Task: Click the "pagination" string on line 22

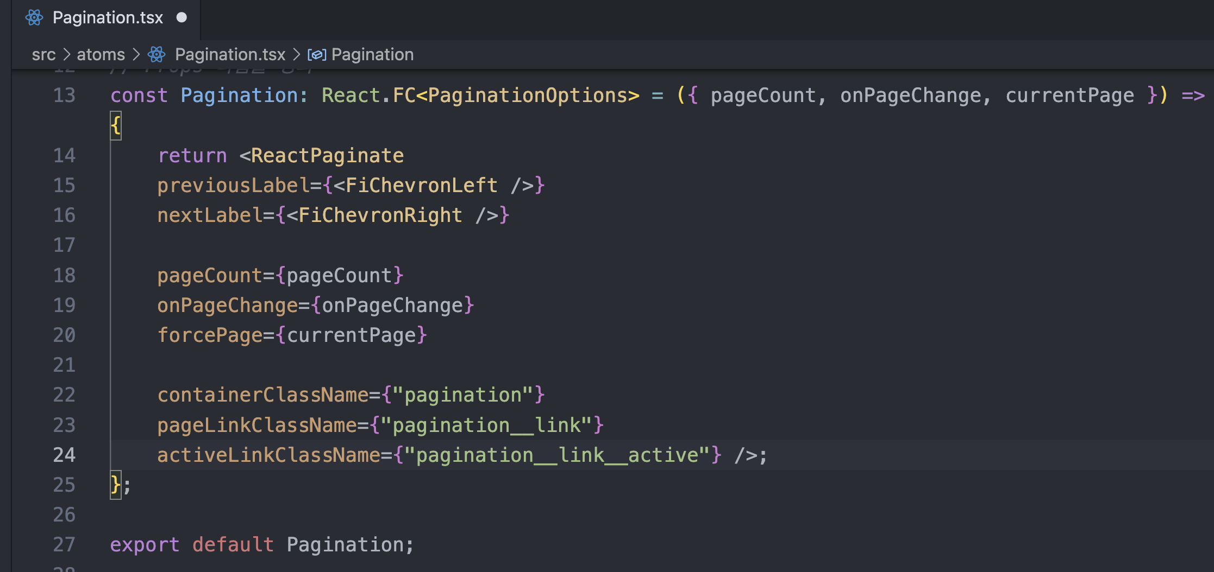Action: [x=463, y=395]
